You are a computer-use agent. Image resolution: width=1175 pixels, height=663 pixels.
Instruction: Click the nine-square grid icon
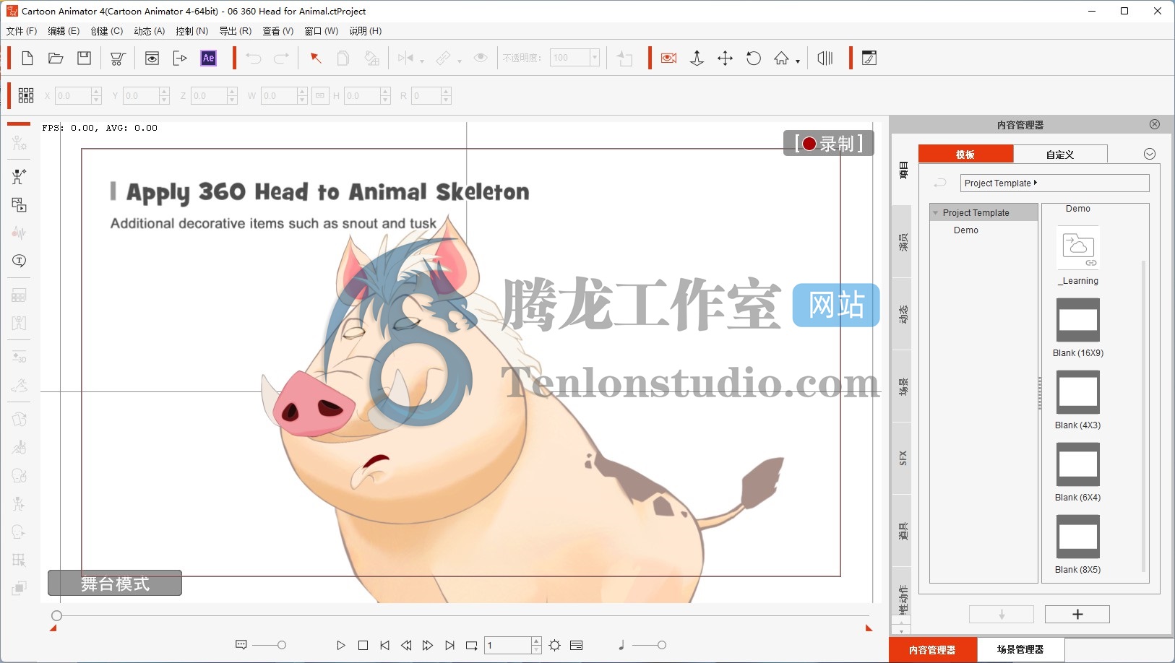26,95
